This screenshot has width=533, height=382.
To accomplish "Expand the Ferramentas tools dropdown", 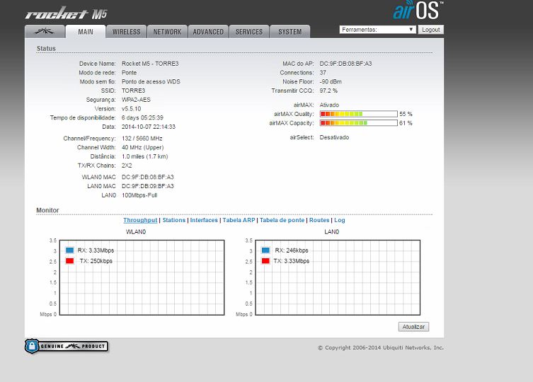I will pos(378,30).
